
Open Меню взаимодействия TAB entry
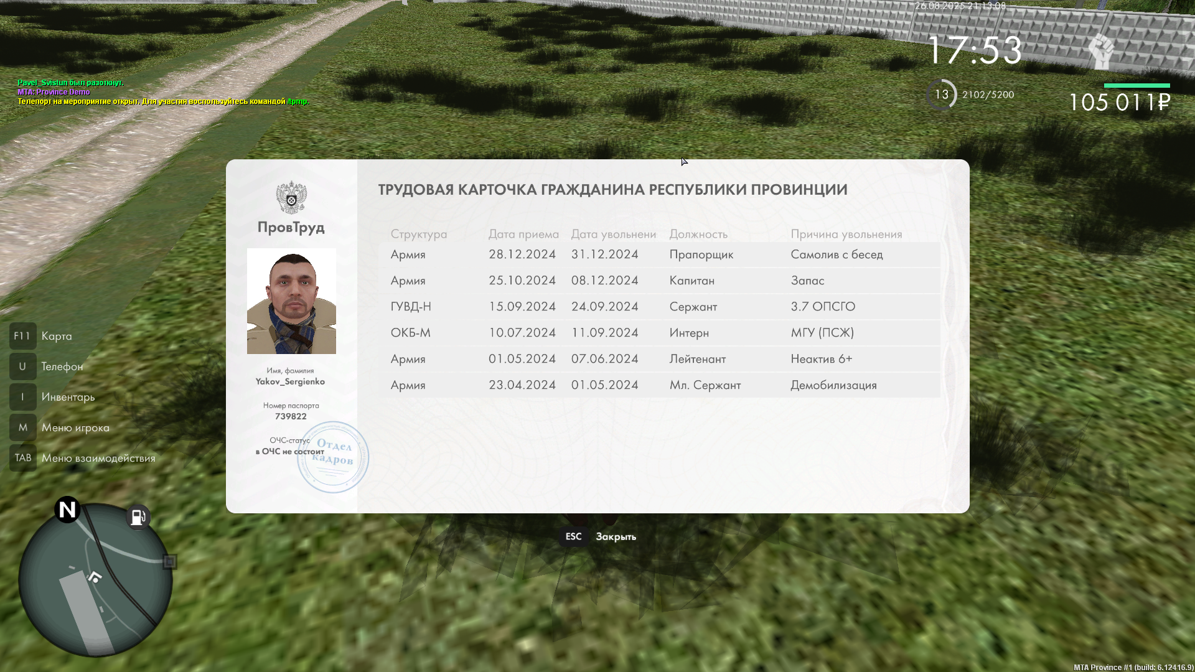[98, 458]
